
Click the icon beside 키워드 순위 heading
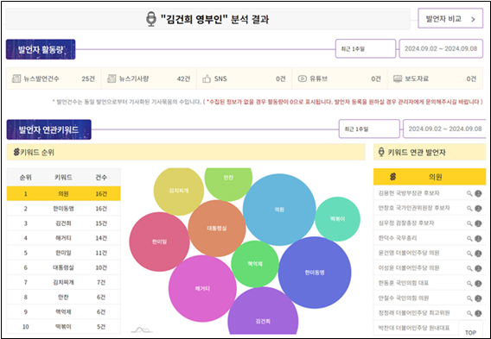[x=16, y=152]
